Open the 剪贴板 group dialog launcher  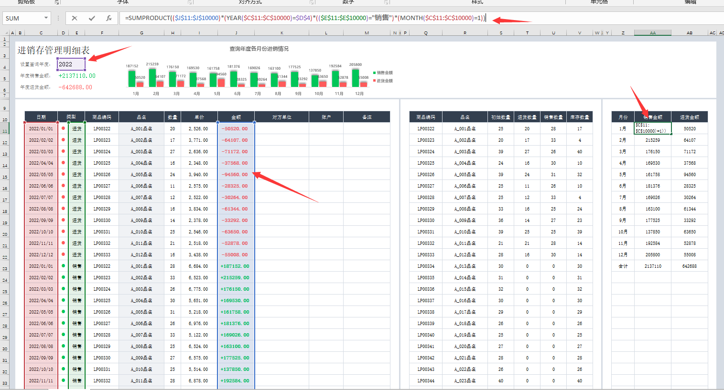point(57,2)
